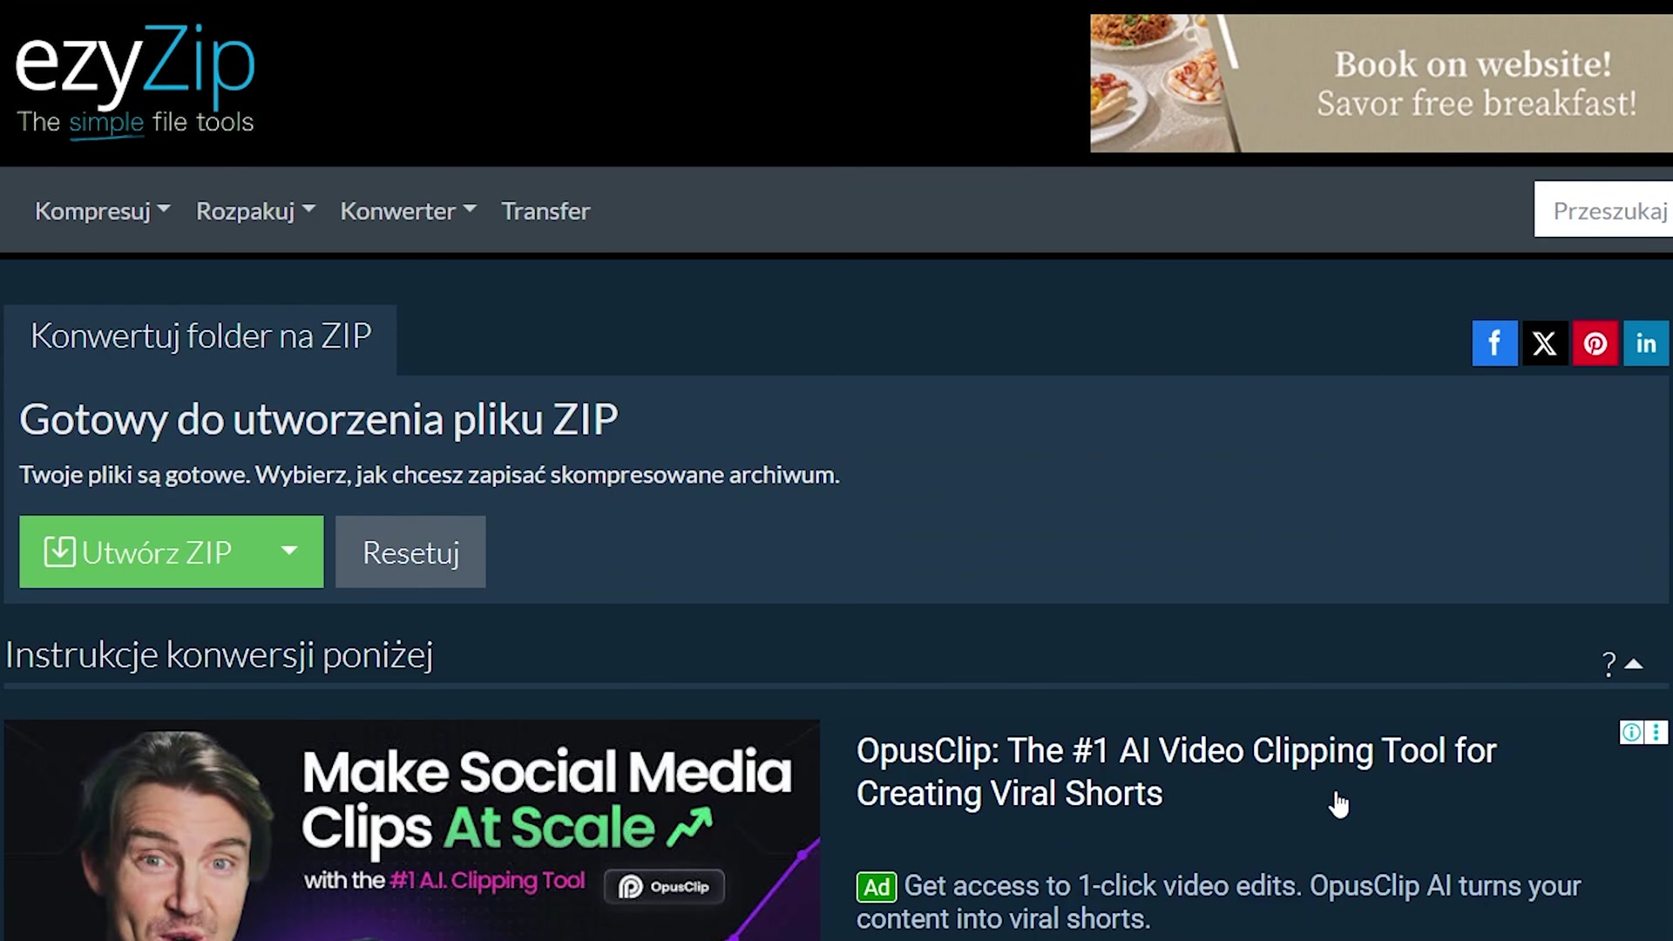Share the page on Facebook
Viewport: 1673px width, 941px height.
tap(1494, 342)
